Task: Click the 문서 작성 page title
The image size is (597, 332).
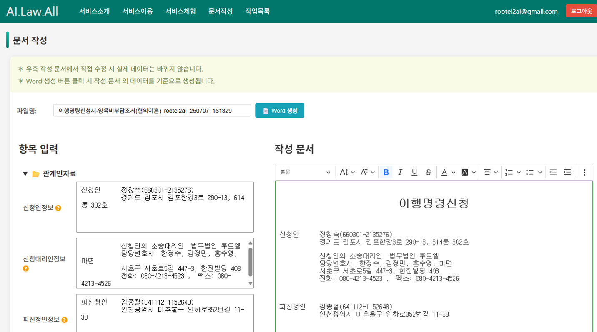Action: pos(30,40)
